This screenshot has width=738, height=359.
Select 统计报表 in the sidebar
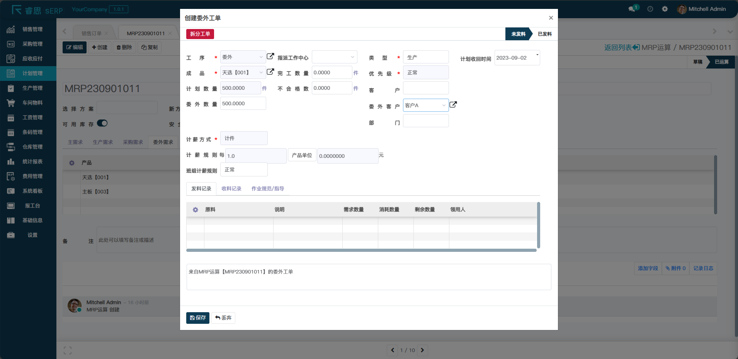click(32, 161)
